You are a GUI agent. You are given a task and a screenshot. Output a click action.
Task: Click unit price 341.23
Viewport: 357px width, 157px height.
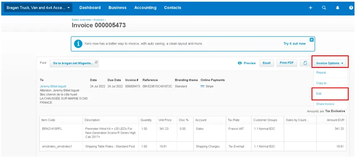164,129
